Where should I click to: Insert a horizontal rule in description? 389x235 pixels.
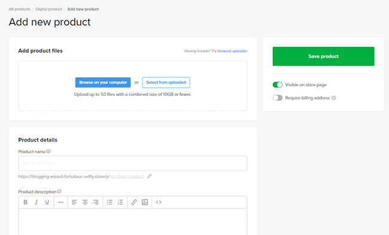click(x=60, y=202)
